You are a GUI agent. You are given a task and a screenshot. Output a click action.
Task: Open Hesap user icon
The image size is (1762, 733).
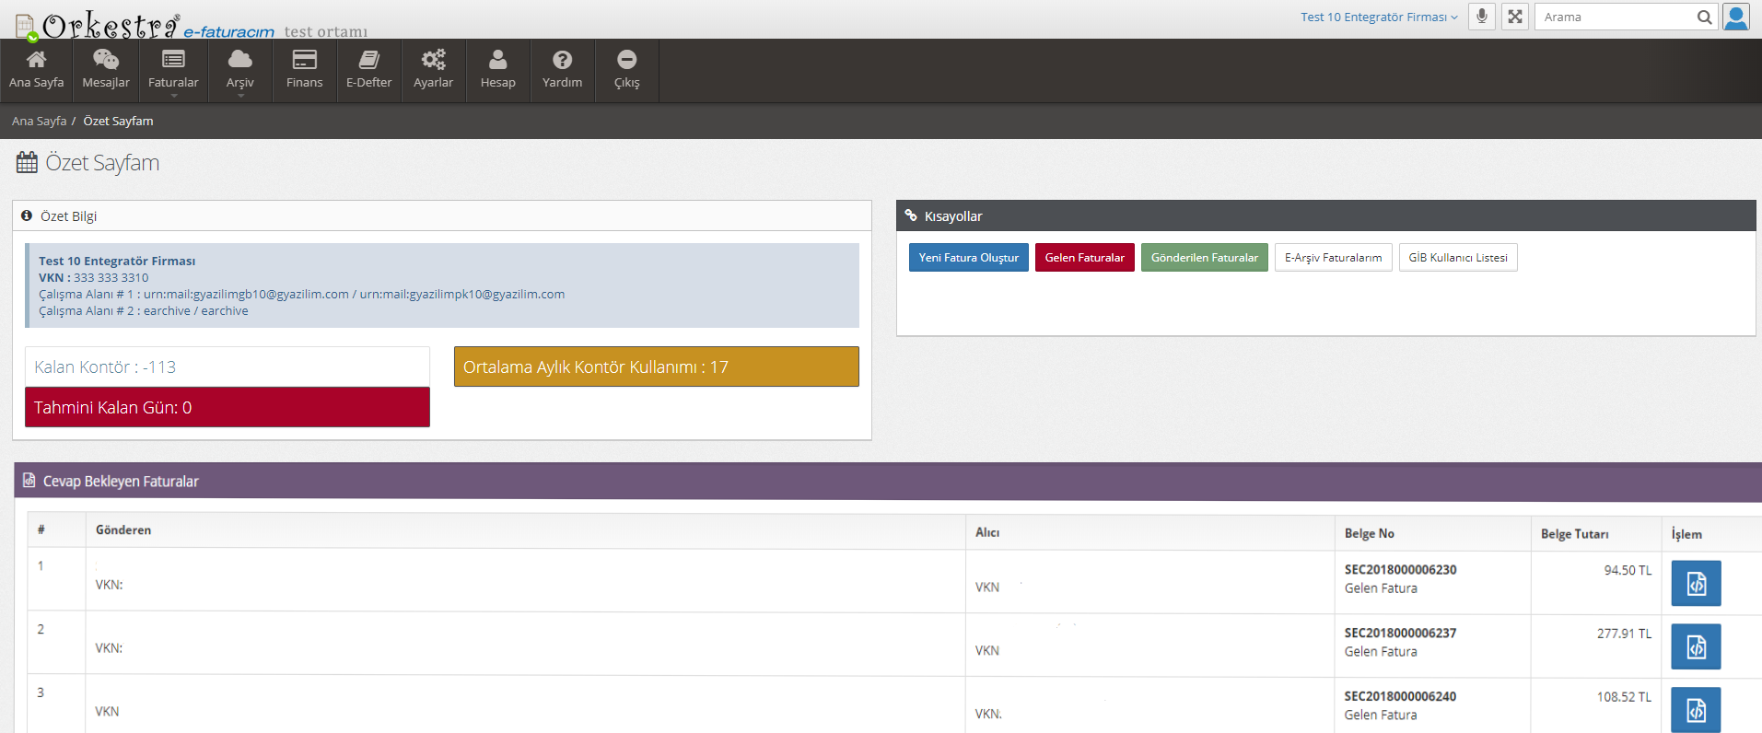pyautogui.click(x=497, y=61)
